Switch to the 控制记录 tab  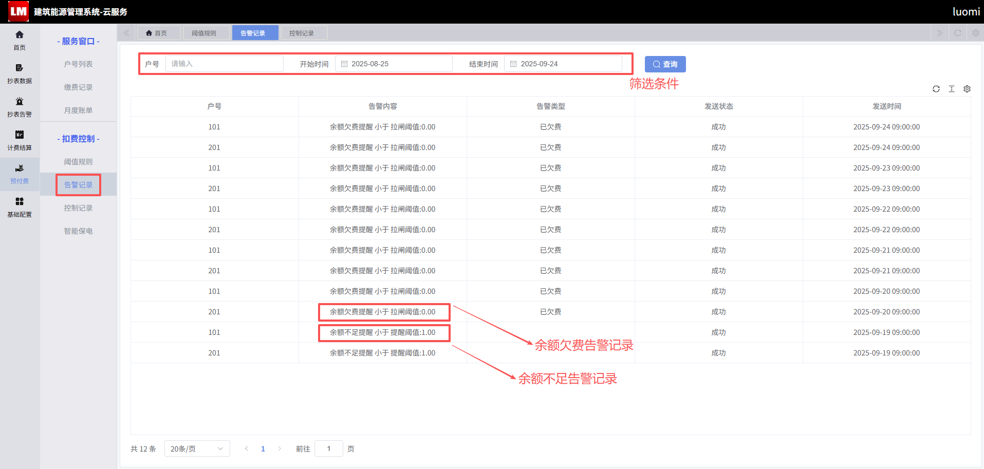(x=302, y=33)
